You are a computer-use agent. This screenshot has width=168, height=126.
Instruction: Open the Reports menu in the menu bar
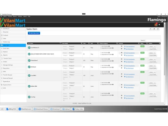(15, 16)
